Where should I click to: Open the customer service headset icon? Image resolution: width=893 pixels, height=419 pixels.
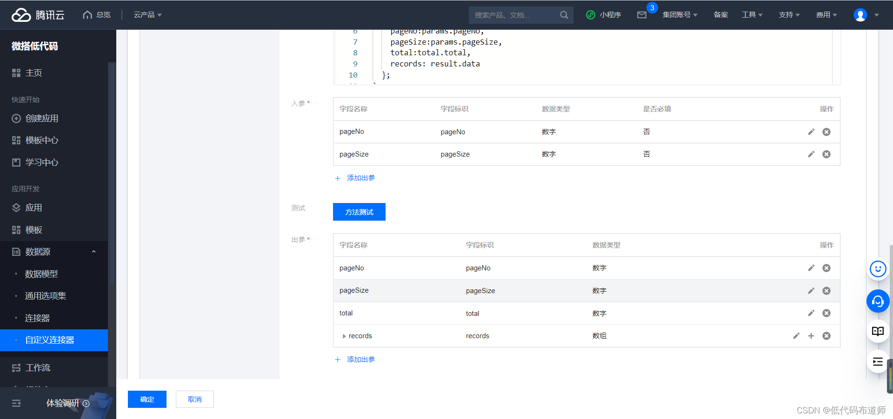click(x=878, y=301)
